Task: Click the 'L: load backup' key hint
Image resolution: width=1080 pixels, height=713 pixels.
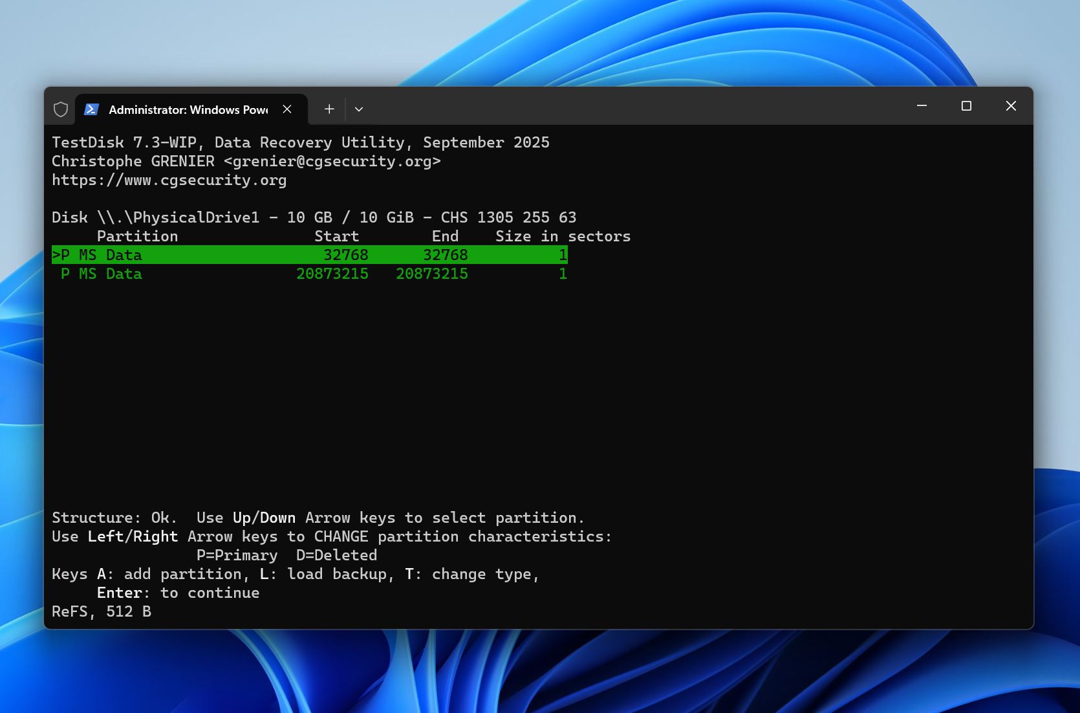Action: [x=327, y=574]
